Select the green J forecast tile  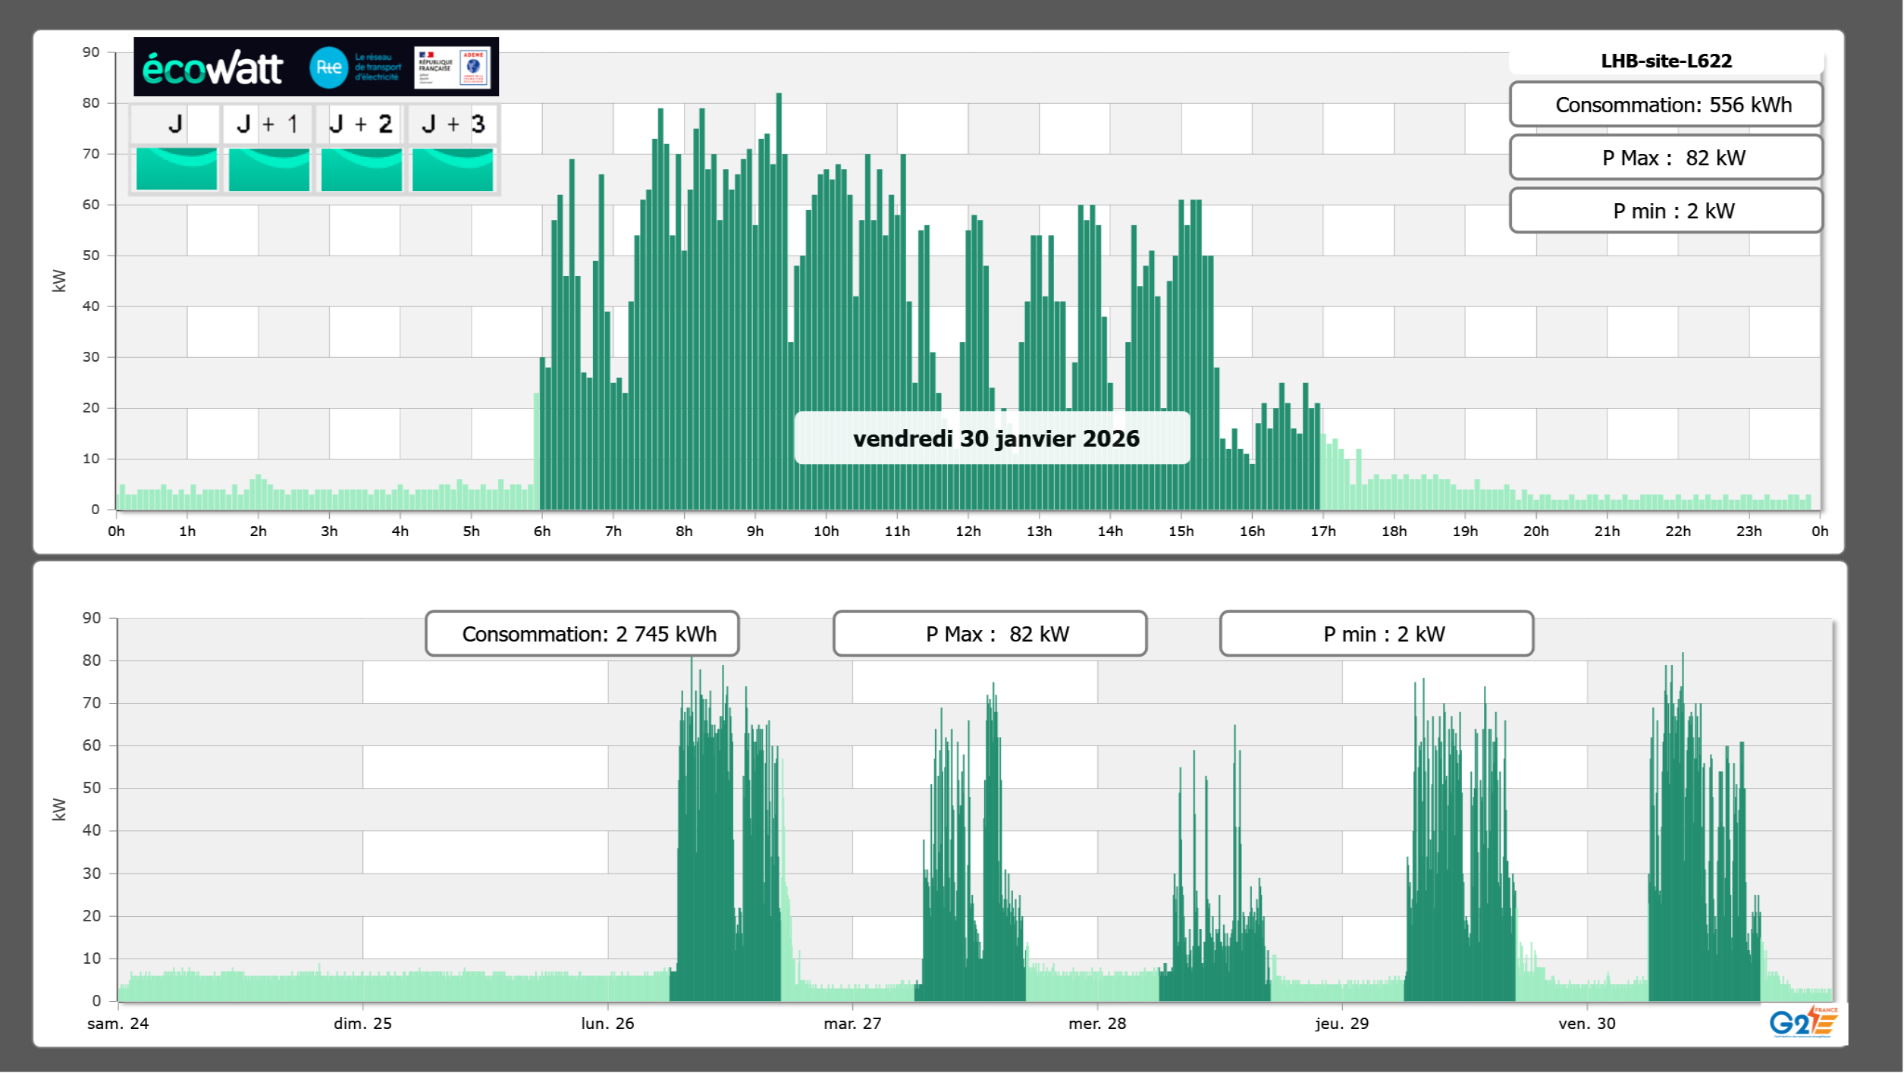tap(176, 169)
